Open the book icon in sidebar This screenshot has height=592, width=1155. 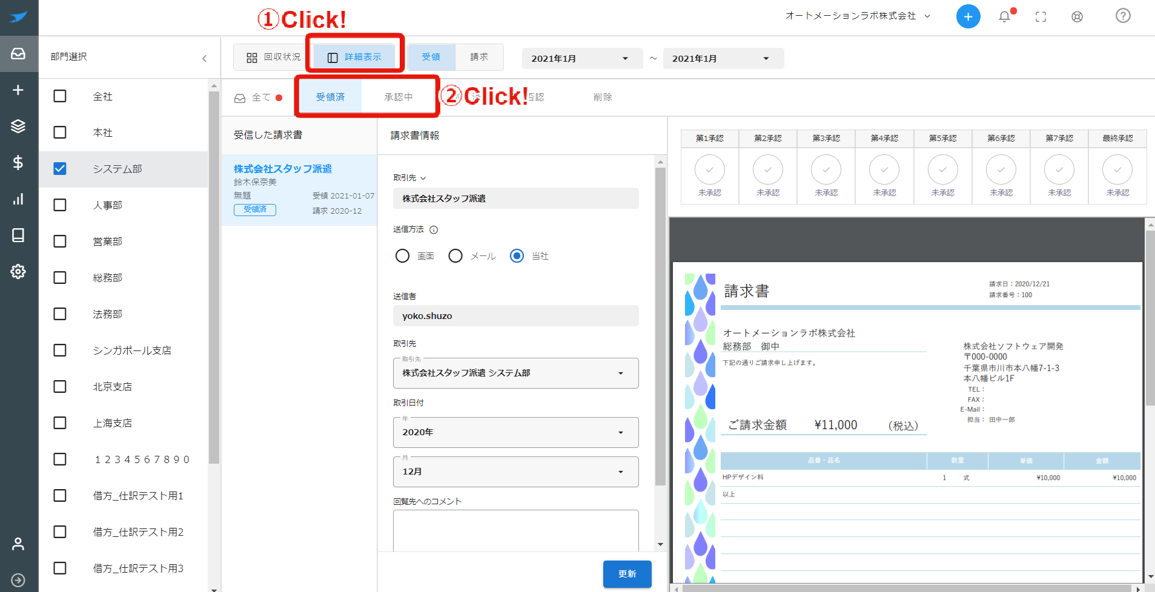coord(18,235)
